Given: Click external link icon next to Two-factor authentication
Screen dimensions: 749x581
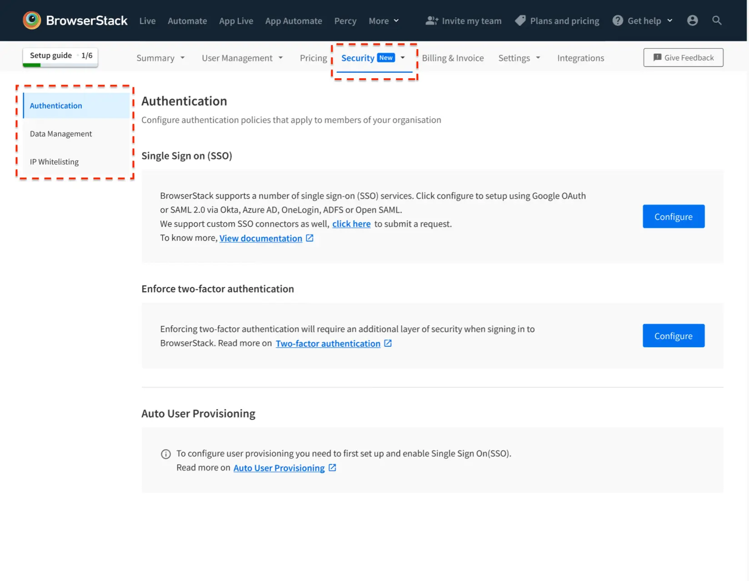Looking at the screenshot, I should tap(388, 344).
